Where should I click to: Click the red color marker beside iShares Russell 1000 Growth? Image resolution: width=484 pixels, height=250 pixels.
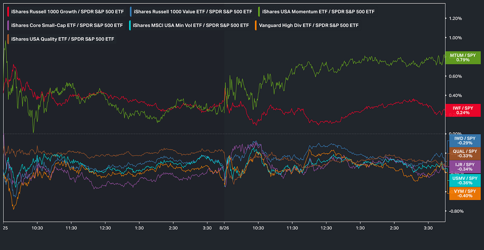point(8,12)
